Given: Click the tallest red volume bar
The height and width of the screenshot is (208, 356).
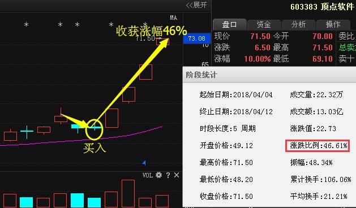Looking at the screenshot, I should (128, 194).
